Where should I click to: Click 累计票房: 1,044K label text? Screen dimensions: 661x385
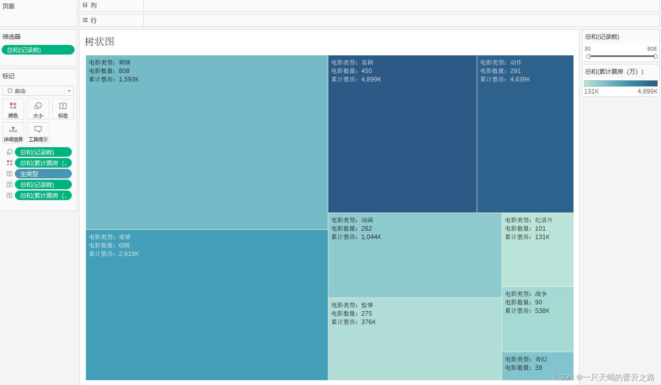click(356, 237)
